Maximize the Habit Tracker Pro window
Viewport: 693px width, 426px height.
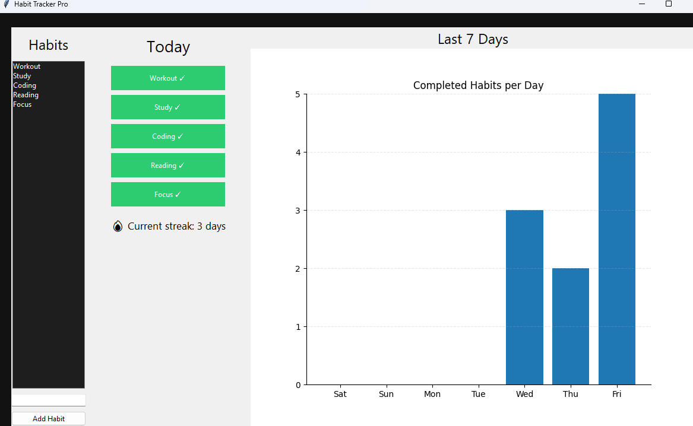[x=669, y=4]
